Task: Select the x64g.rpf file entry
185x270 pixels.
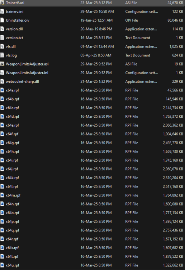Action: click(92, 143)
